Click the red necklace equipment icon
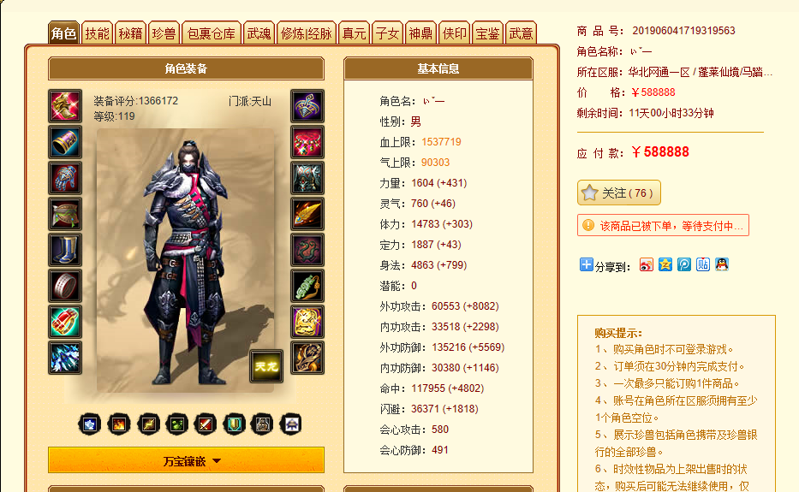Image resolution: width=799 pixels, height=492 pixels. click(x=307, y=142)
